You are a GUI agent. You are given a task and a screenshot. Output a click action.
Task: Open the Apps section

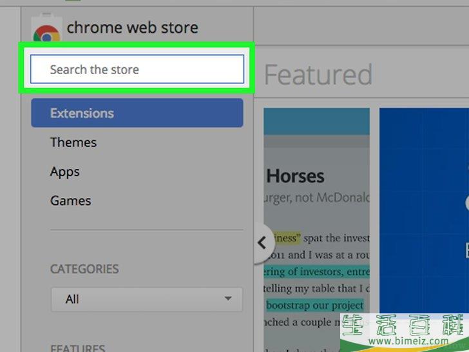coord(65,171)
